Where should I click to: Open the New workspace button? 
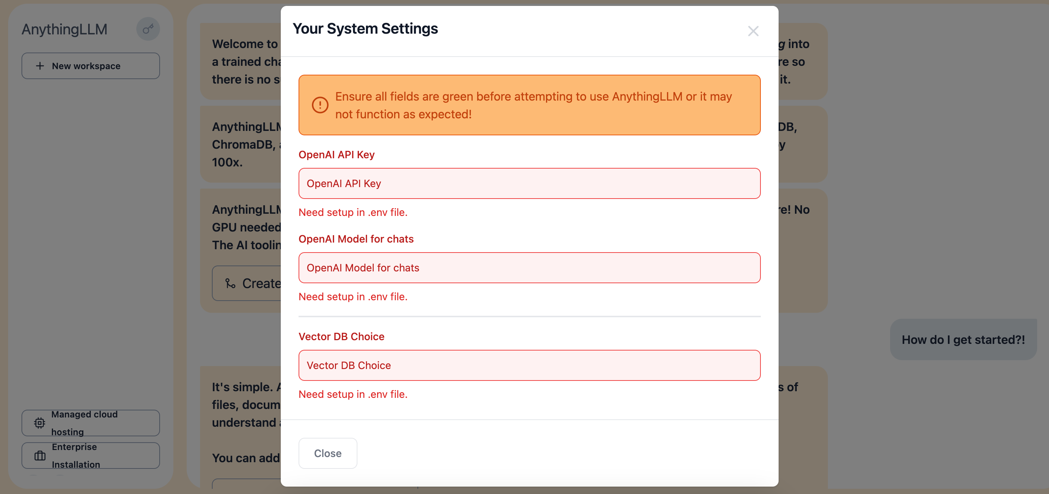[91, 66]
